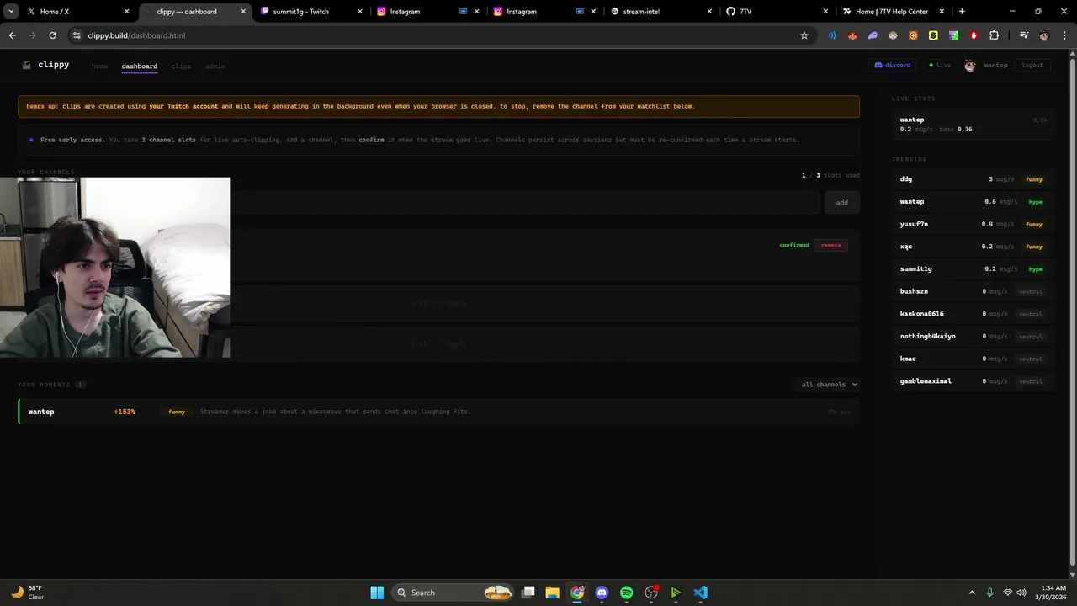Select gamblemaximal in the trending list

coord(972,381)
